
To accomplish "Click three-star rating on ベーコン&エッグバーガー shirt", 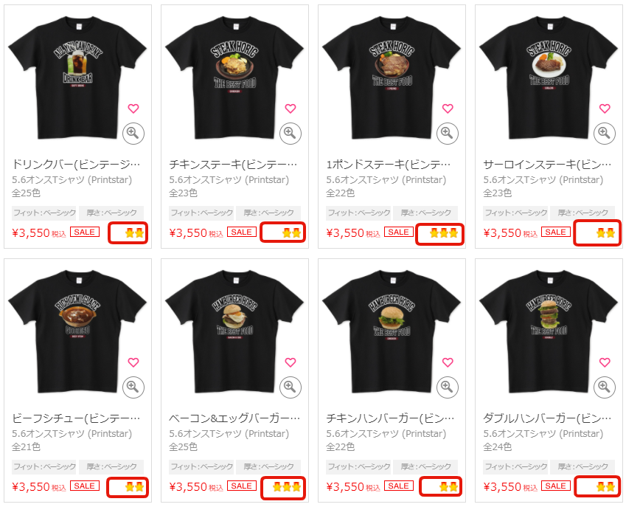I will click(x=286, y=486).
